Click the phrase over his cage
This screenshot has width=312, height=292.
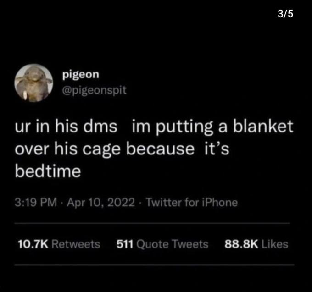coord(67,149)
